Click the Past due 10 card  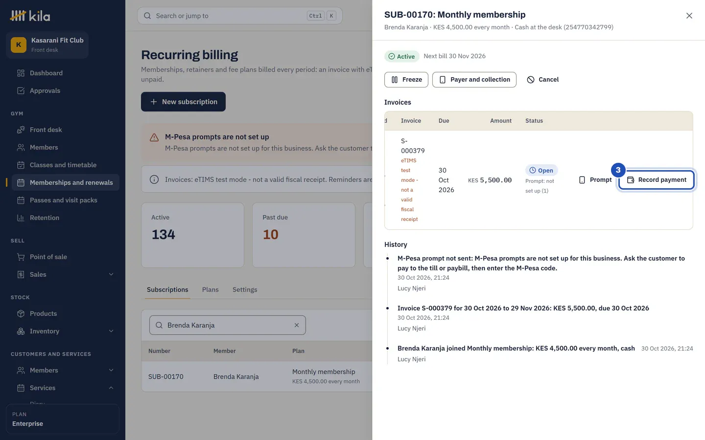[x=304, y=235]
